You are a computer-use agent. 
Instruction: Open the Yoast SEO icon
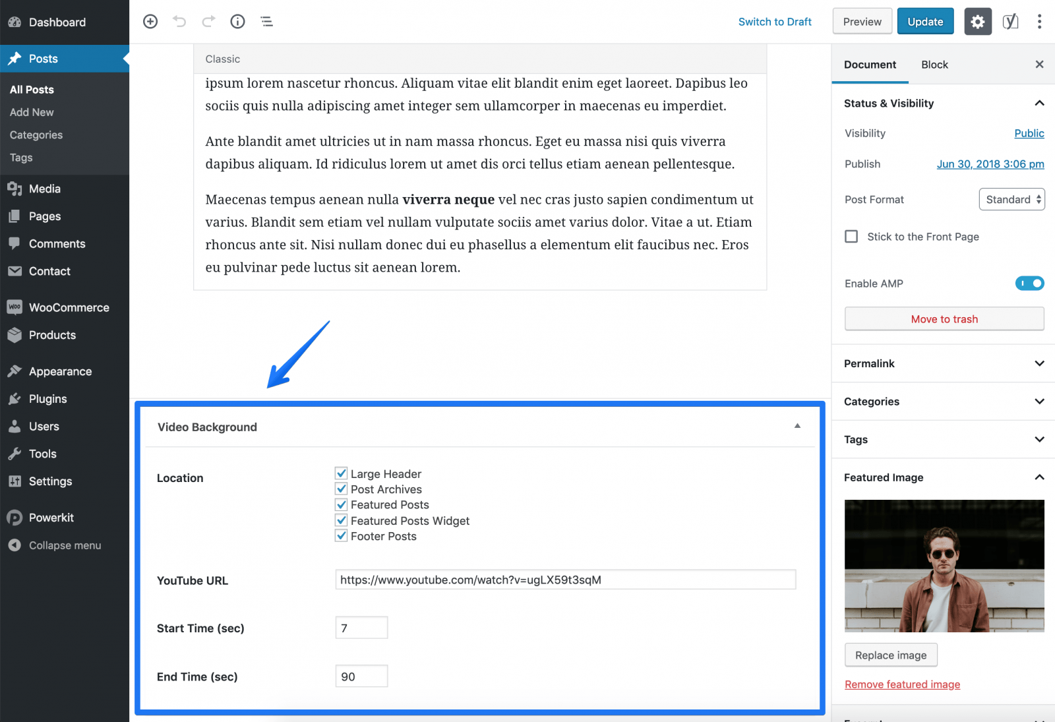1010,22
